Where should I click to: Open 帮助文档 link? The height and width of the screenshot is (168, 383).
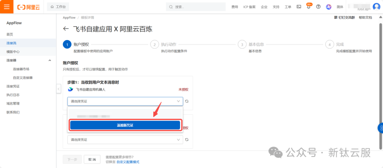(x=365, y=18)
